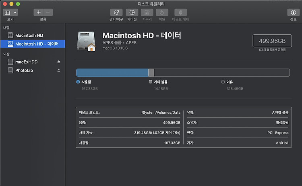This screenshot has height=186, width=302.
Task: Click the APFS 볼륨 type value in table
Action: click(280, 113)
